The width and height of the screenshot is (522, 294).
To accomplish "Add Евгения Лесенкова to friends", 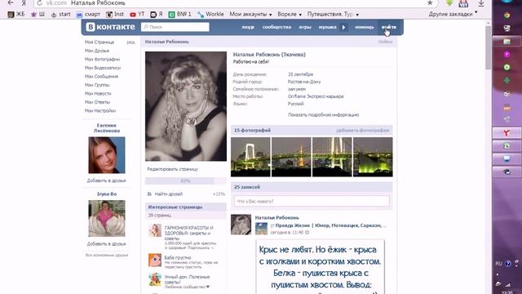I will point(107,180).
